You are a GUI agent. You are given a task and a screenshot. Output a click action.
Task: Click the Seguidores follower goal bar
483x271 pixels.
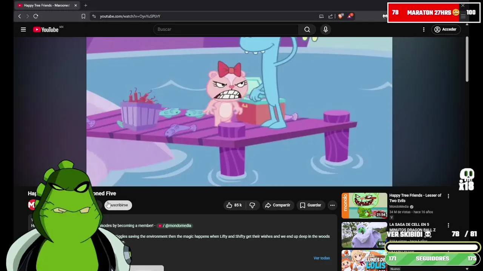tap(432, 259)
